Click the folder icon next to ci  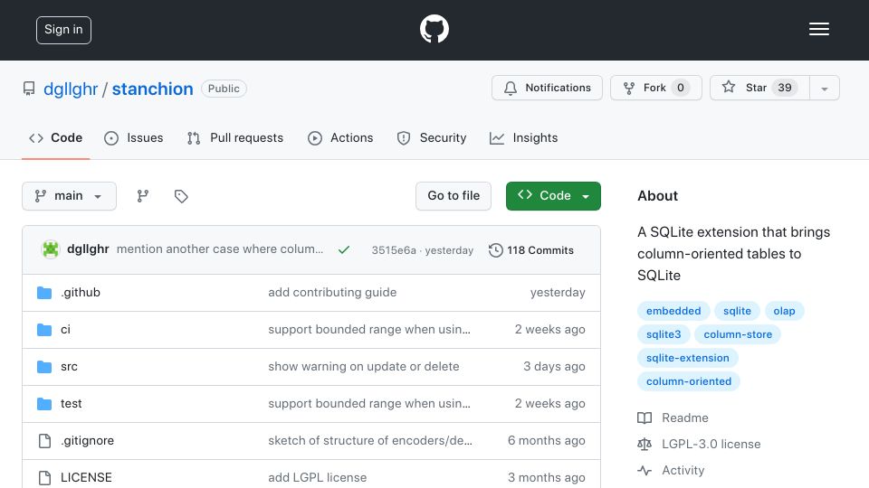44,330
